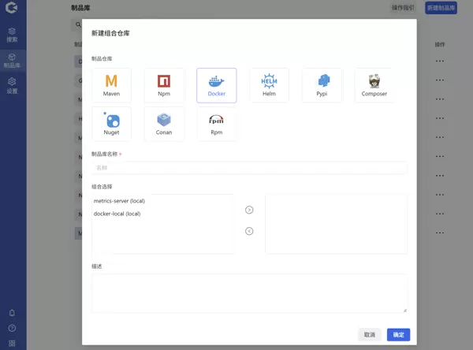Screen dimensions: 473x350
Task: Select metrics-server (local) in the list
Action: tap(119, 201)
